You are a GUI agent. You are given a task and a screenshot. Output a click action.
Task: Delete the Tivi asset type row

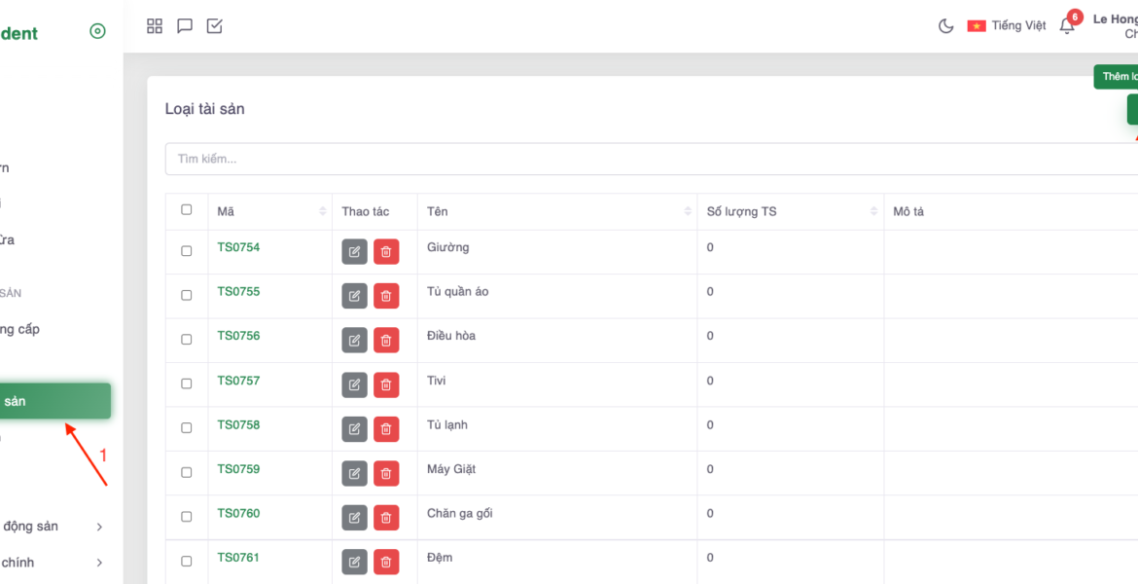[386, 385]
